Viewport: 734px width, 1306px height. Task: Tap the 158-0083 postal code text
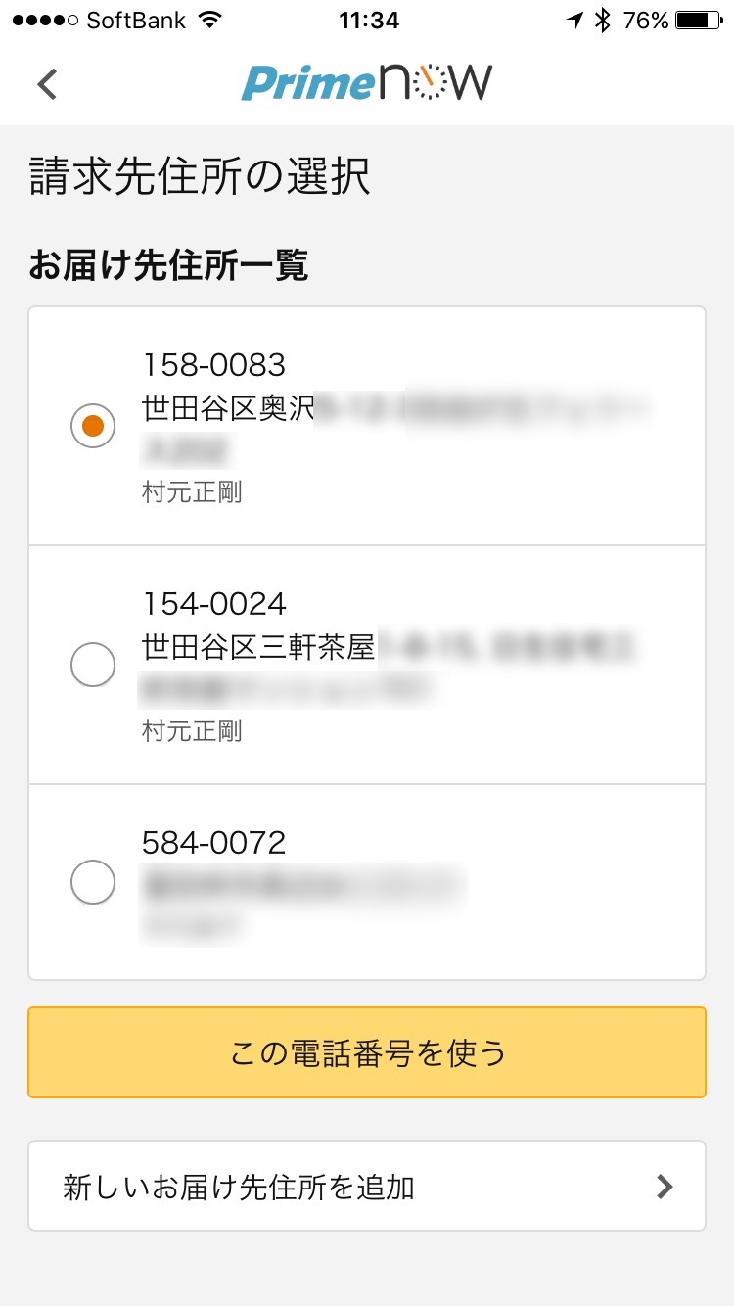214,365
